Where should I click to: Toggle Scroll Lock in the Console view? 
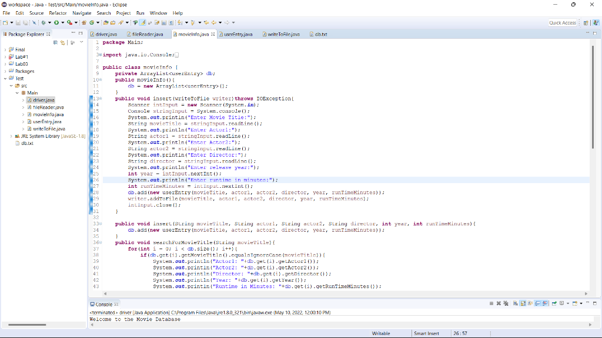(x=522, y=303)
